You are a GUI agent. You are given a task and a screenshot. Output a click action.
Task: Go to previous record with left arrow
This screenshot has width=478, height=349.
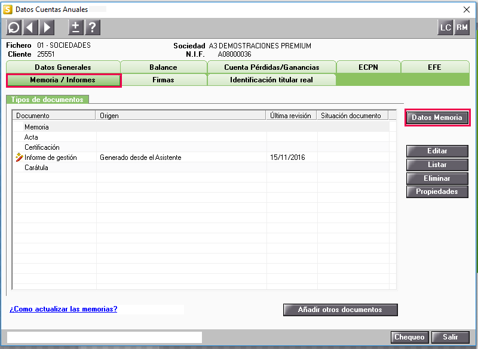coord(30,27)
